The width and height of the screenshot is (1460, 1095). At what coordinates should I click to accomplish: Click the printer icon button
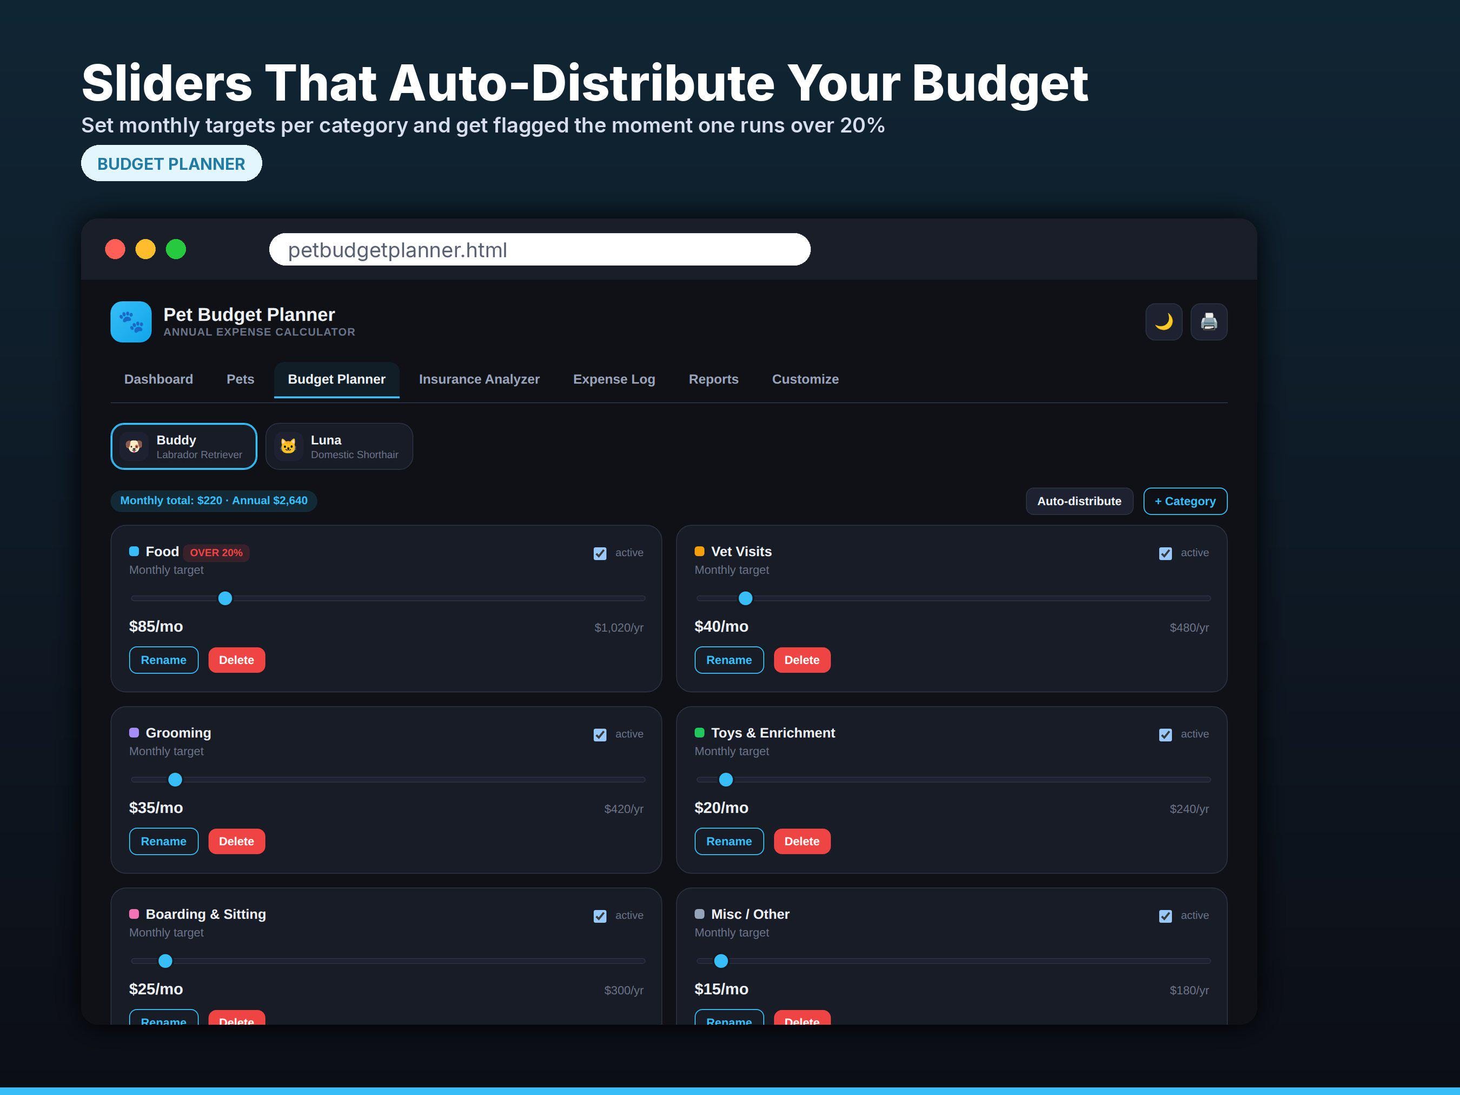[1209, 321]
